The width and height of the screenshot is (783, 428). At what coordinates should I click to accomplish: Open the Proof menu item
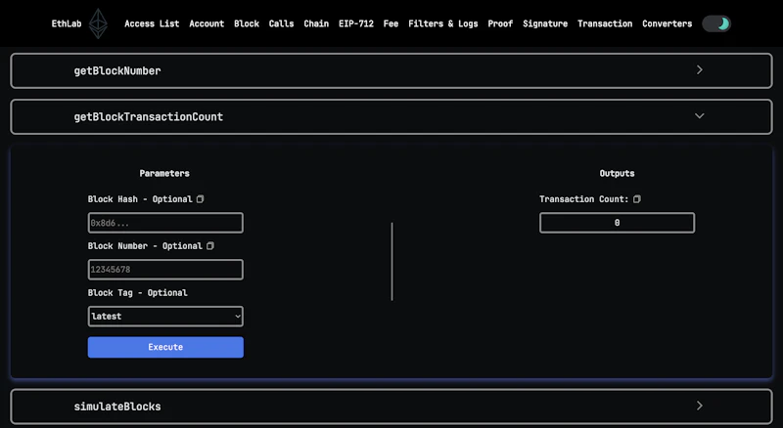pos(500,23)
